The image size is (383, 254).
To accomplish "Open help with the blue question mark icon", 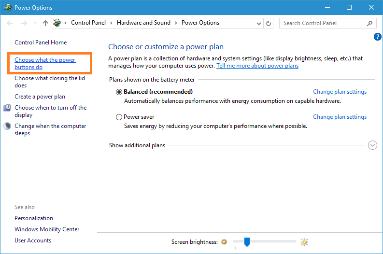I will (x=378, y=37).
